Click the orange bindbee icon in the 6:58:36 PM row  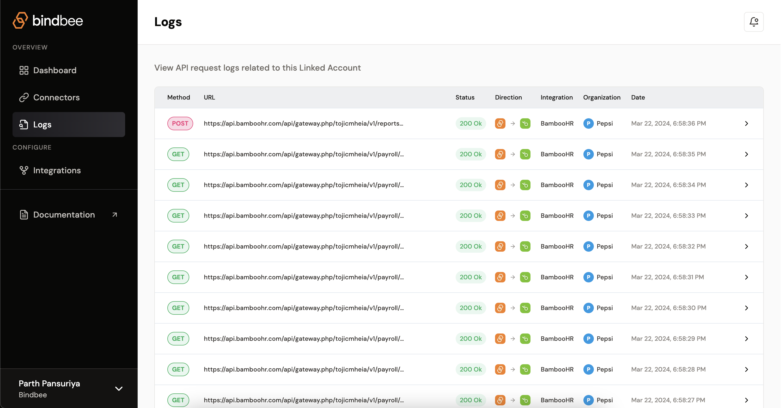[x=500, y=123]
